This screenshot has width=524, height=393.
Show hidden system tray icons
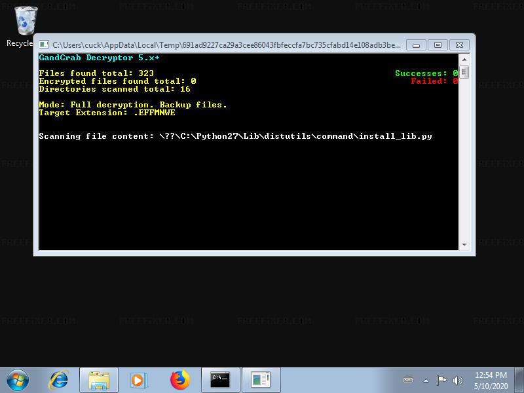(426, 381)
